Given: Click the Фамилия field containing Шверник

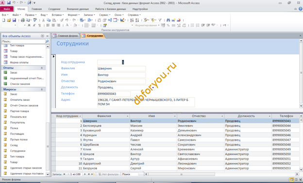Looking at the screenshot, I should coord(121,68).
